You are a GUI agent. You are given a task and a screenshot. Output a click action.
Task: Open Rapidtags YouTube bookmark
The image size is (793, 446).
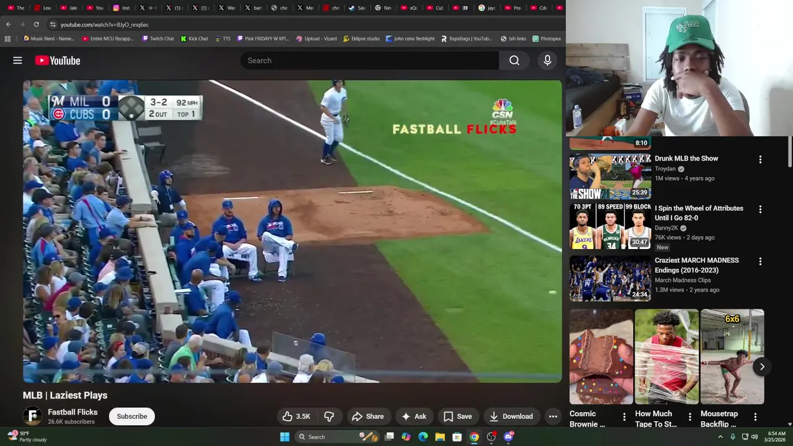pyautogui.click(x=467, y=38)
